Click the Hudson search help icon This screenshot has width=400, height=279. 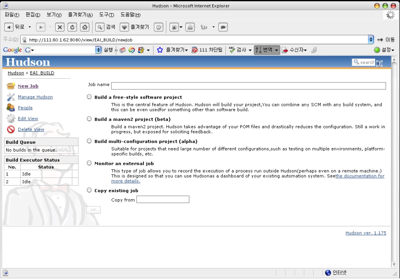(x=379, y=64)
